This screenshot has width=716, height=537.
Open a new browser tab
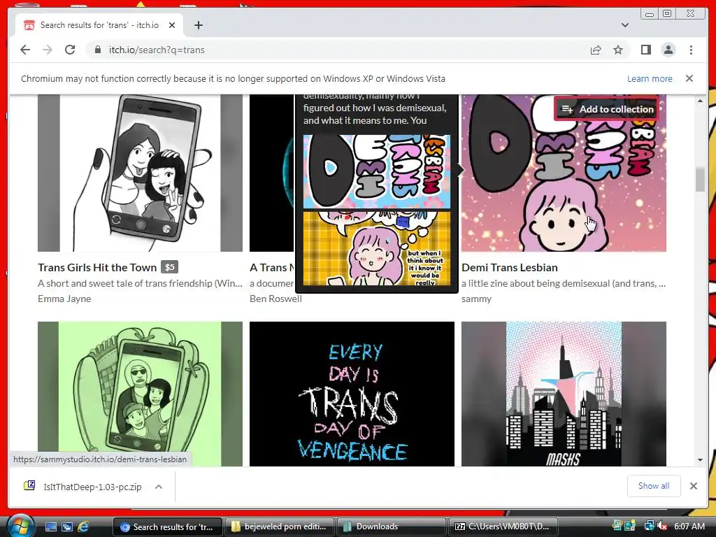click(198, 25)
